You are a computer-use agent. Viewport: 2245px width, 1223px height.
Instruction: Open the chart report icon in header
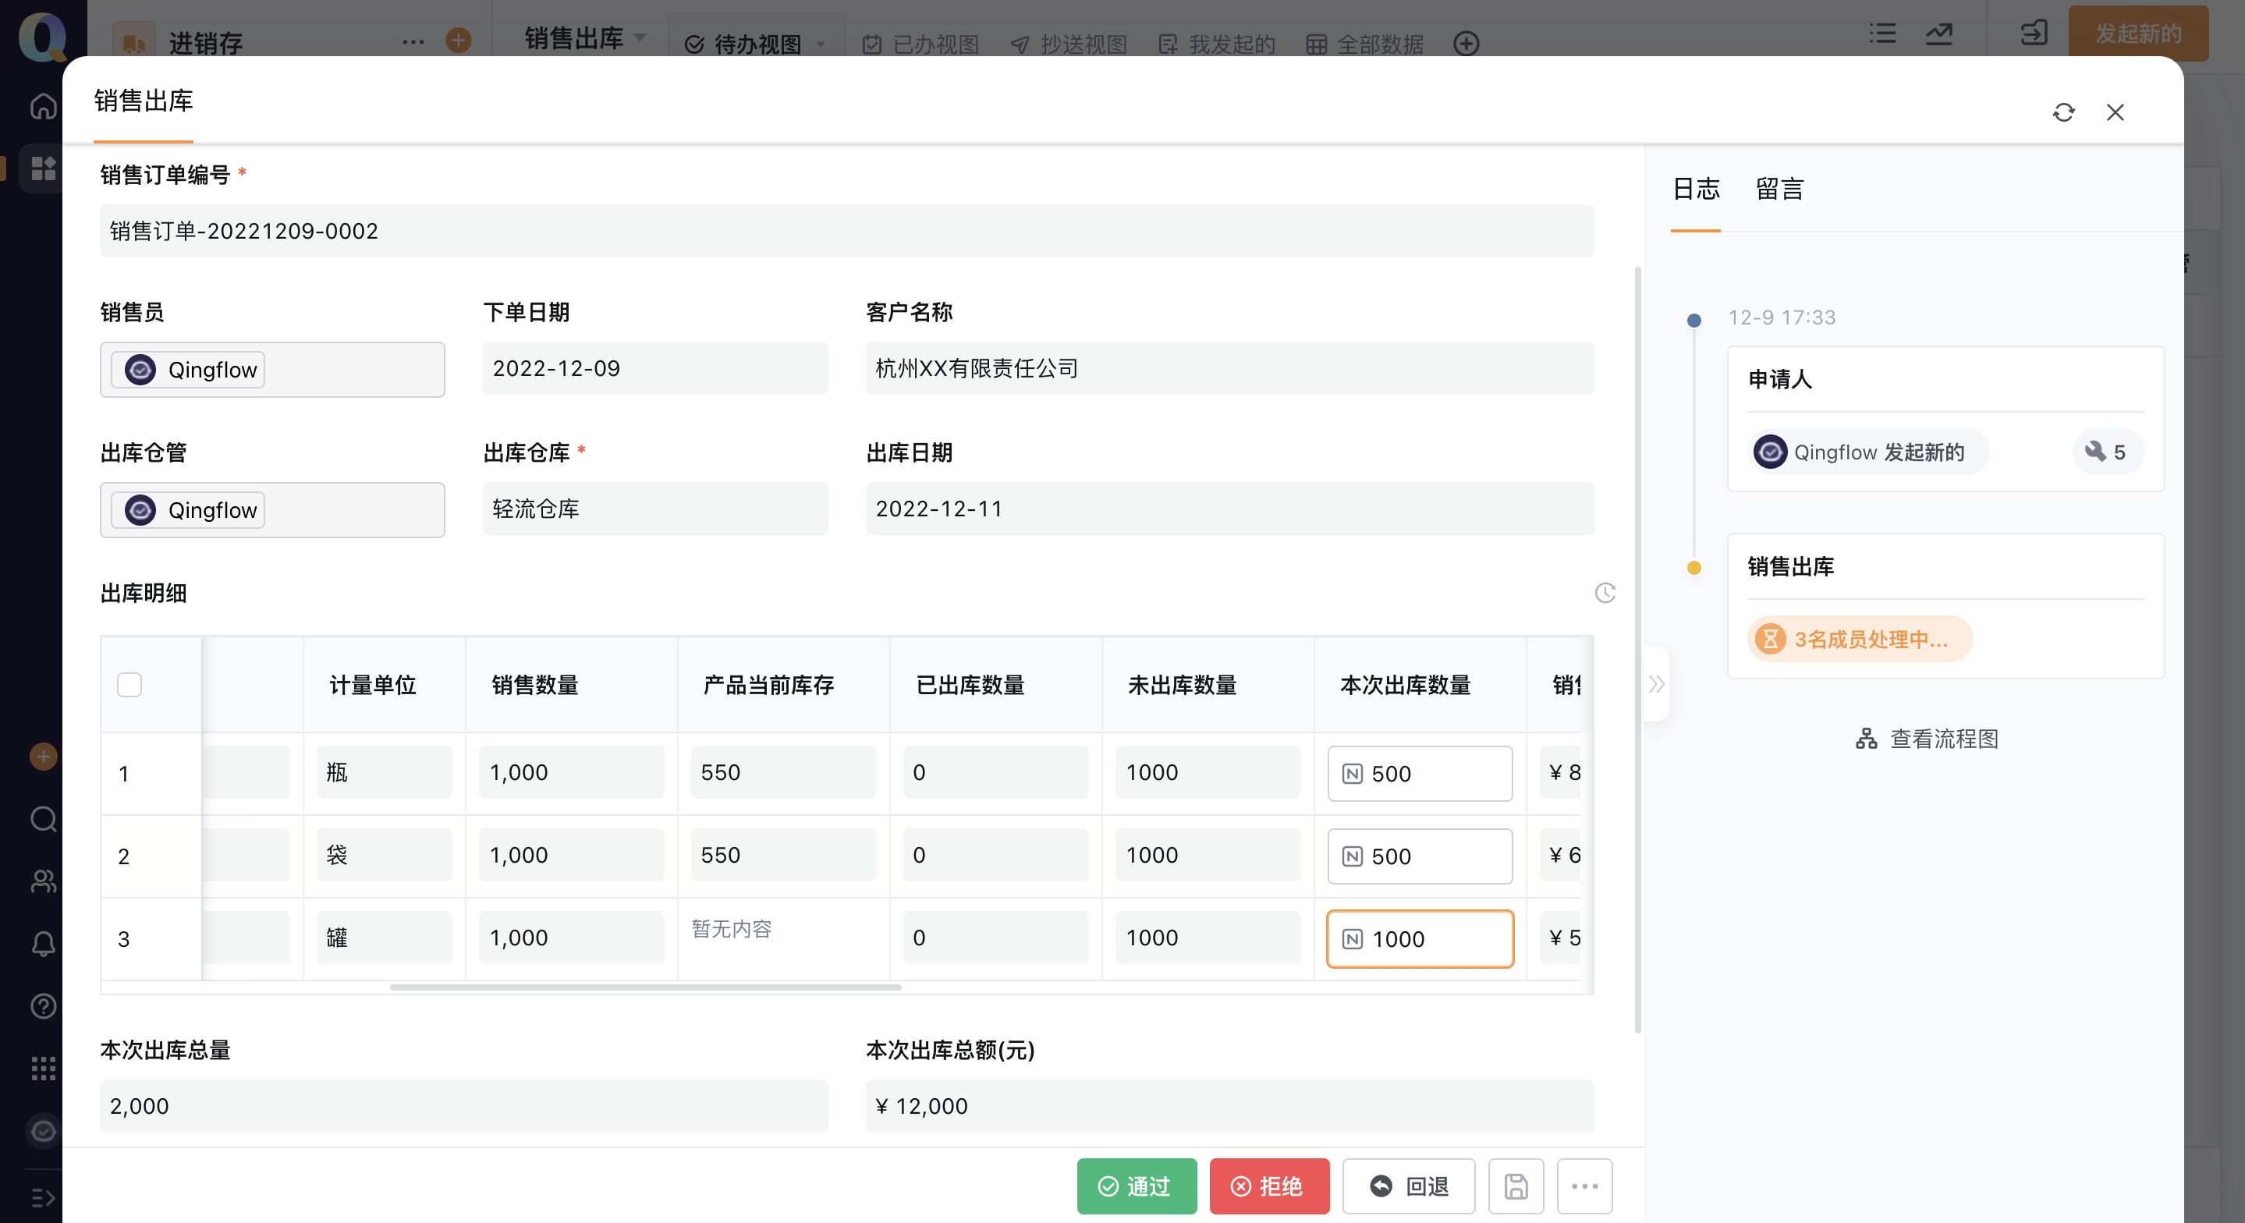pyautogui.click(x=1939, y=34)
